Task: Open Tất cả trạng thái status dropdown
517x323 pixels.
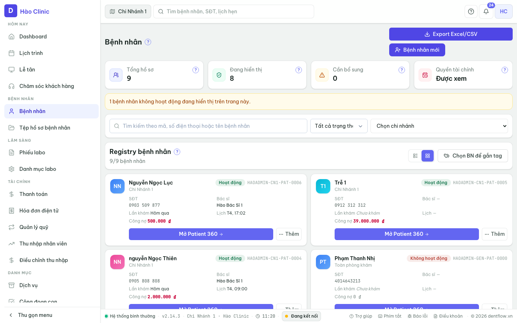Action: (x=339, y=126)
